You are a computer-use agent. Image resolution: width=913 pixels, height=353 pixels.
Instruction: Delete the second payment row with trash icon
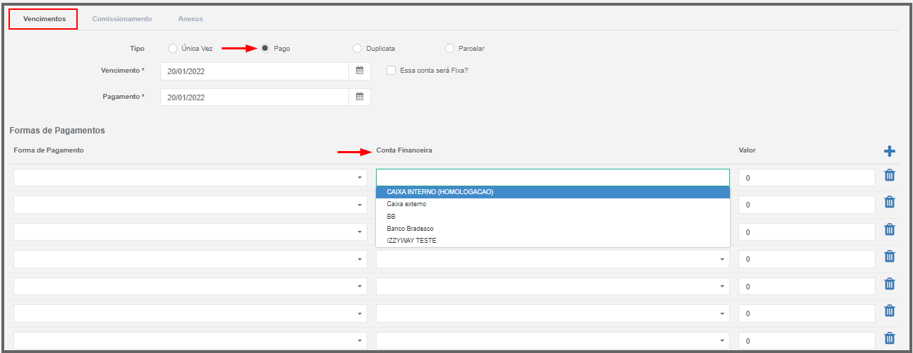click(890, 203)
